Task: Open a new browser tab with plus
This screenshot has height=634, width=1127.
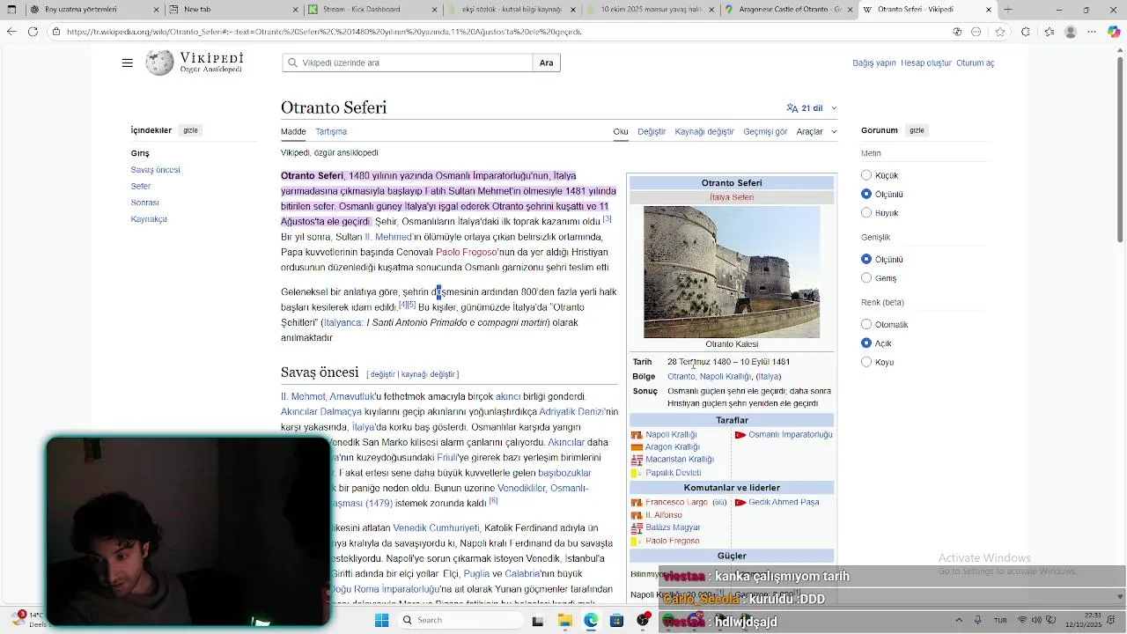Action: click(x=1008, y=10)
